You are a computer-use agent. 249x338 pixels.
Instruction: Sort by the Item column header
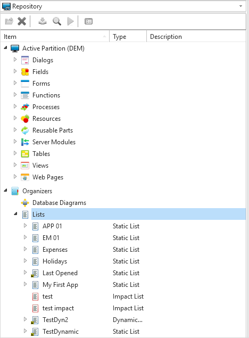coord(55,37)
